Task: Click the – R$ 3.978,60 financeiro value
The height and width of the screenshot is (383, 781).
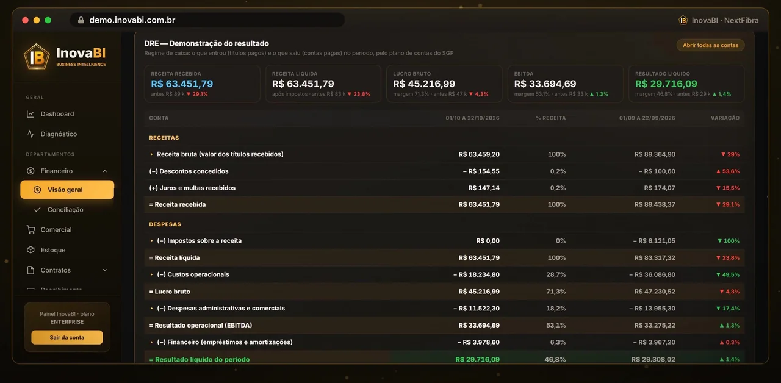Action: point(478,342)
